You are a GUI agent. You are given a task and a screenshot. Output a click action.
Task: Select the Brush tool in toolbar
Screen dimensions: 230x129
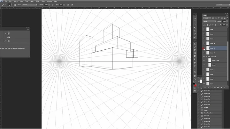click(195, 41)
